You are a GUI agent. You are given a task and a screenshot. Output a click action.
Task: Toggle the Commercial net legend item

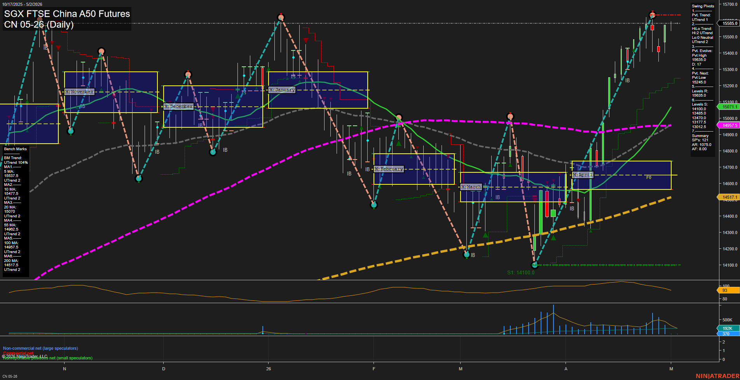point(17,353)
